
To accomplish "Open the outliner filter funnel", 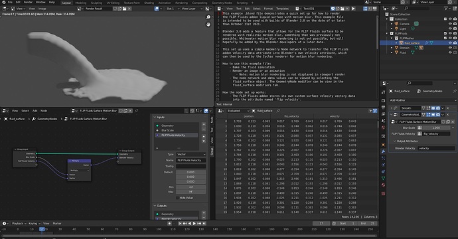I will click(x=446, y=9).
